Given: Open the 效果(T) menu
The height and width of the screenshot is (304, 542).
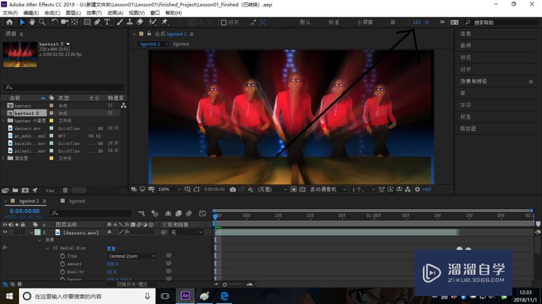Looking at the screenshot, I should point(94,13).
